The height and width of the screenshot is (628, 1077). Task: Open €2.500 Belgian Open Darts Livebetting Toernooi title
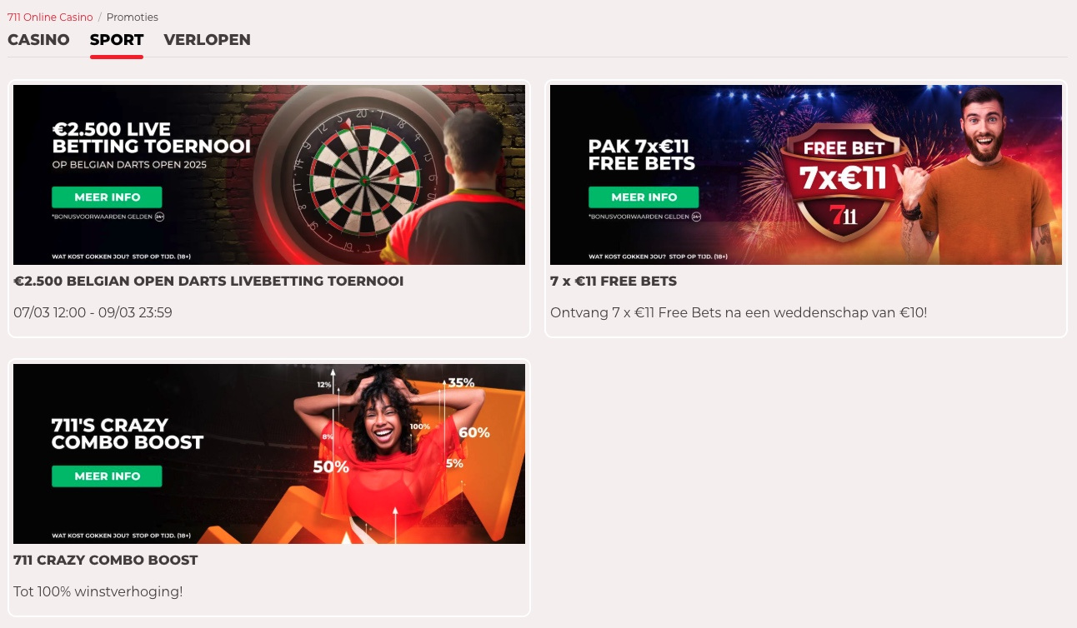[208, 282]
